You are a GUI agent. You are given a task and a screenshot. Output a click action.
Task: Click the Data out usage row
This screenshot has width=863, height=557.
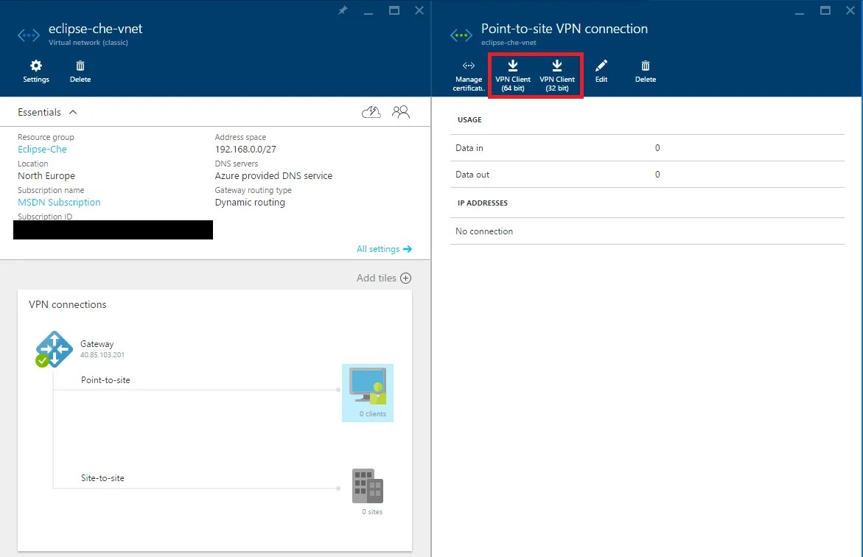pos(647,175)
